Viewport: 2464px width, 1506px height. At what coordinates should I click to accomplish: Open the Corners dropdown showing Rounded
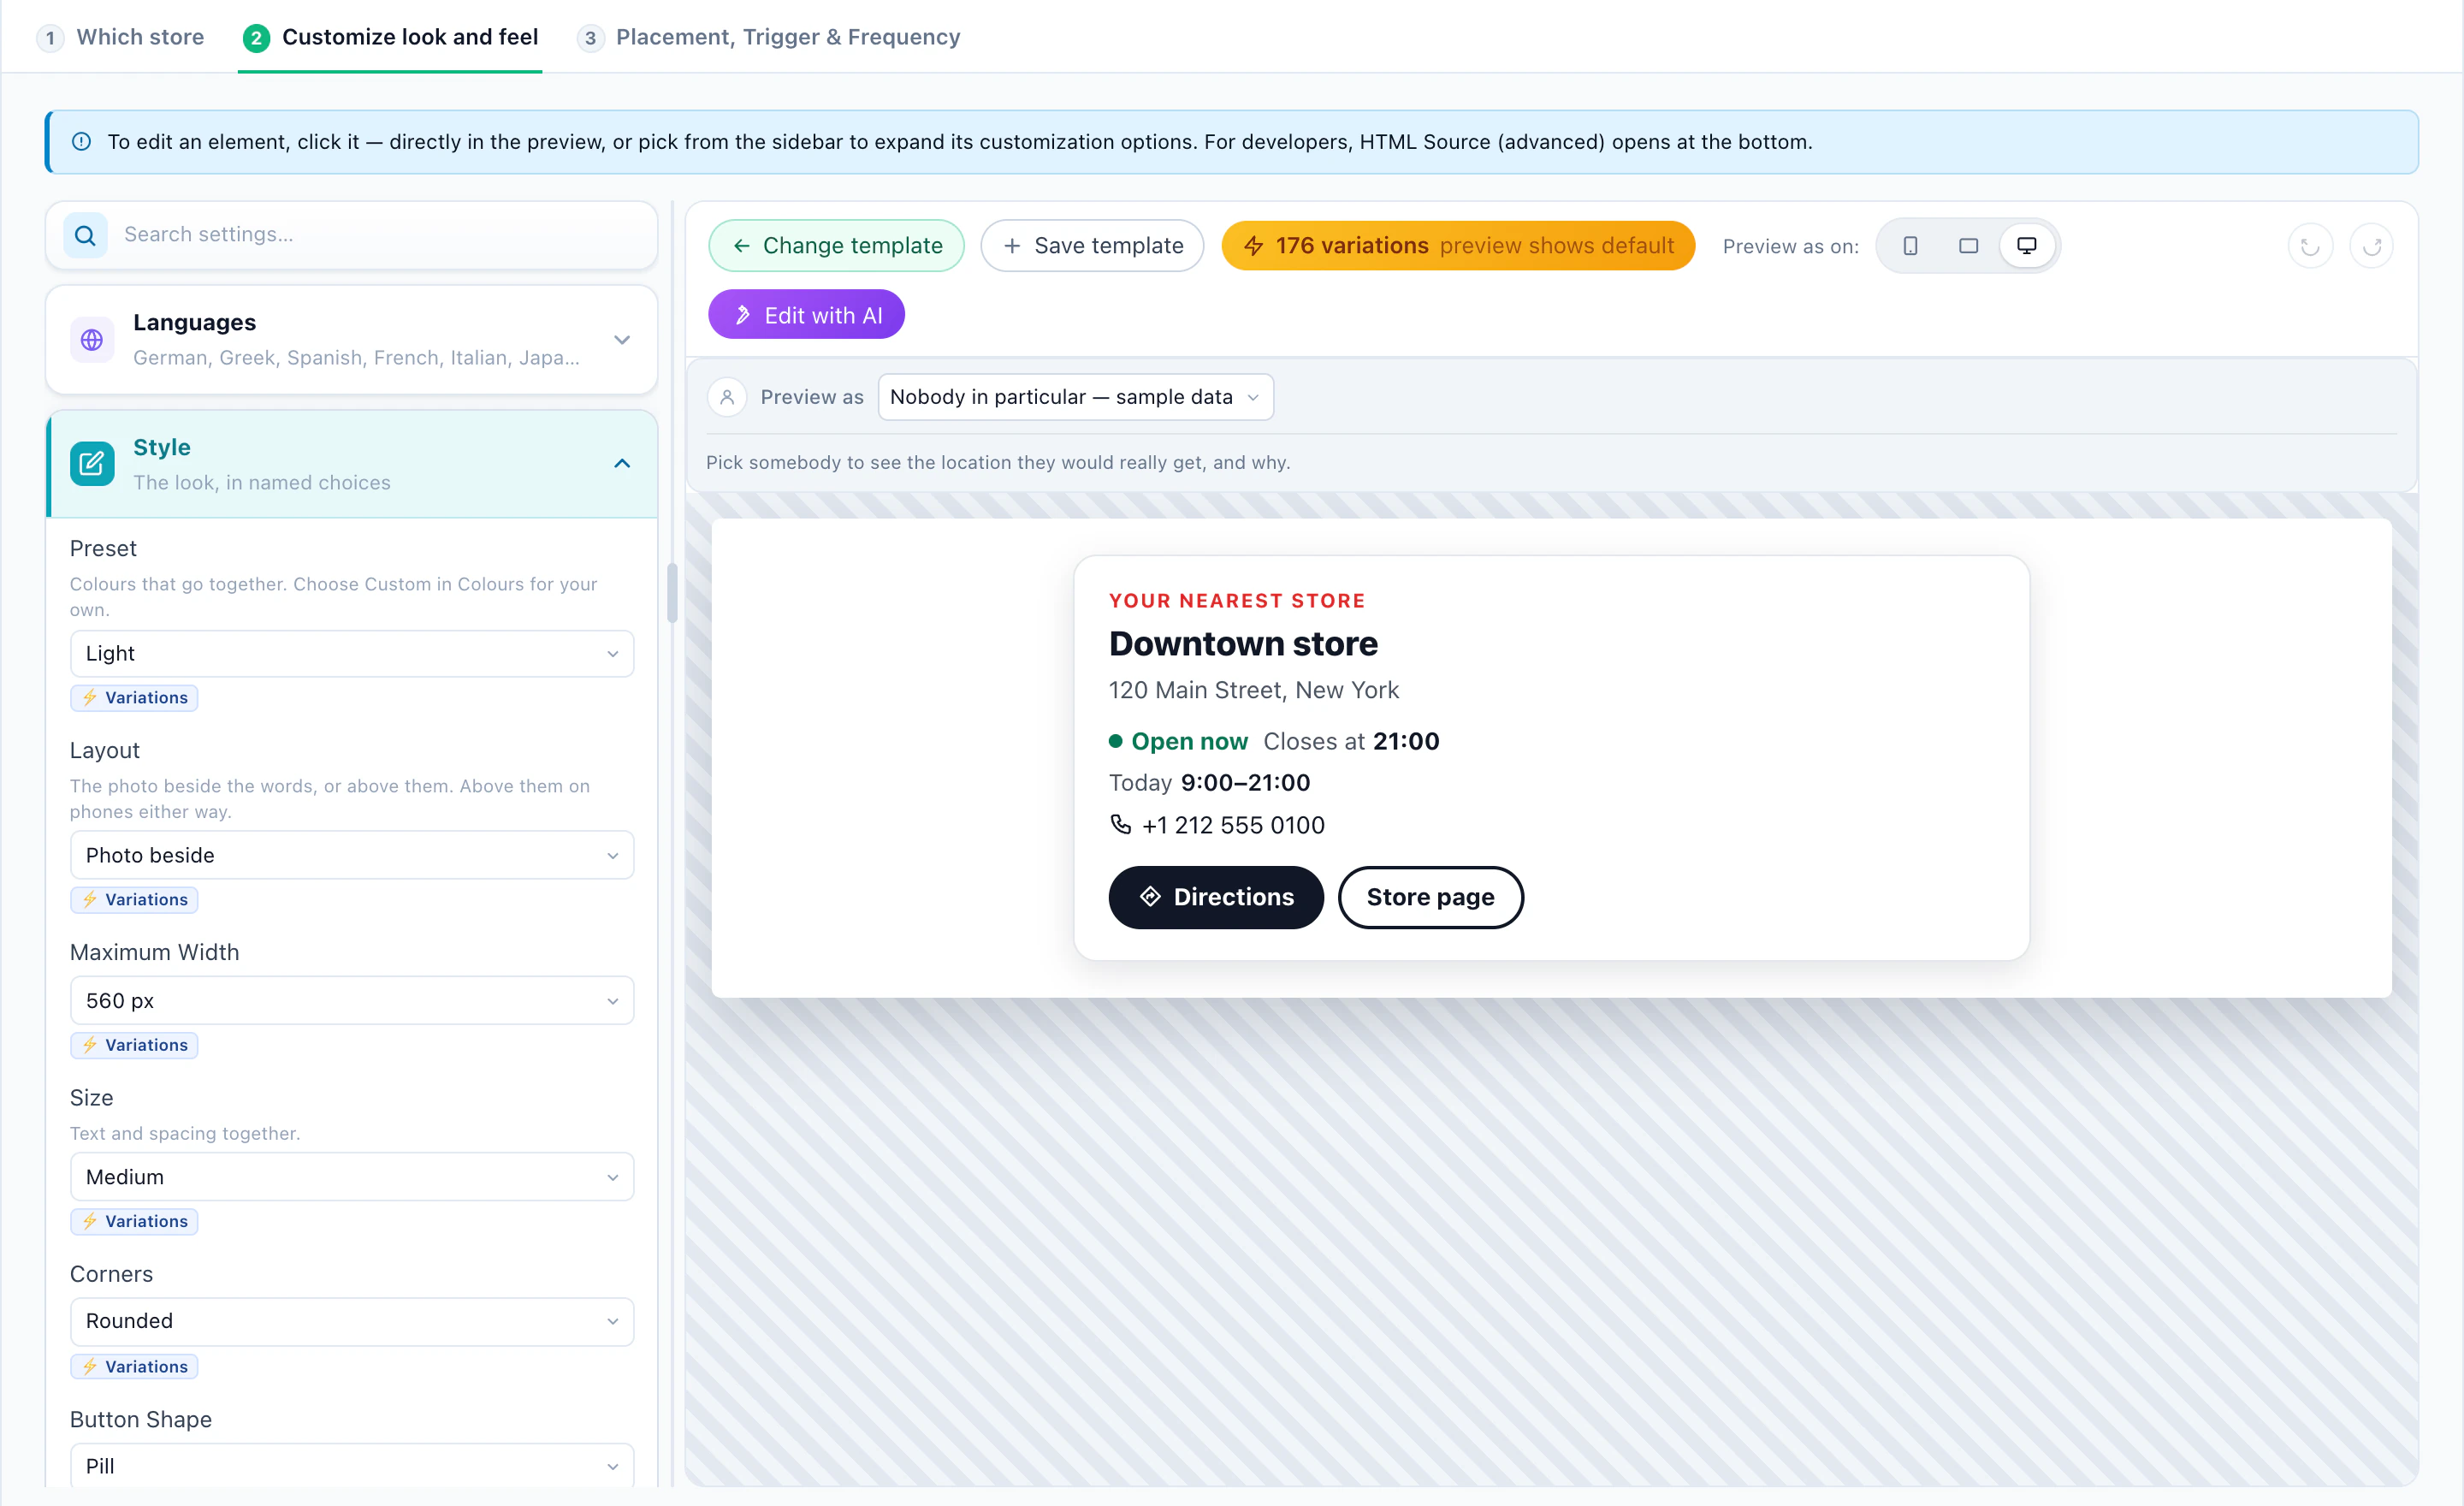point(352,1320)
